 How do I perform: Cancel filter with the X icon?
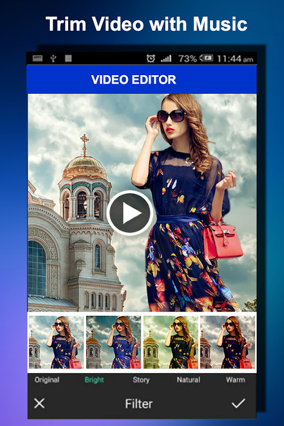coord(39,403)
